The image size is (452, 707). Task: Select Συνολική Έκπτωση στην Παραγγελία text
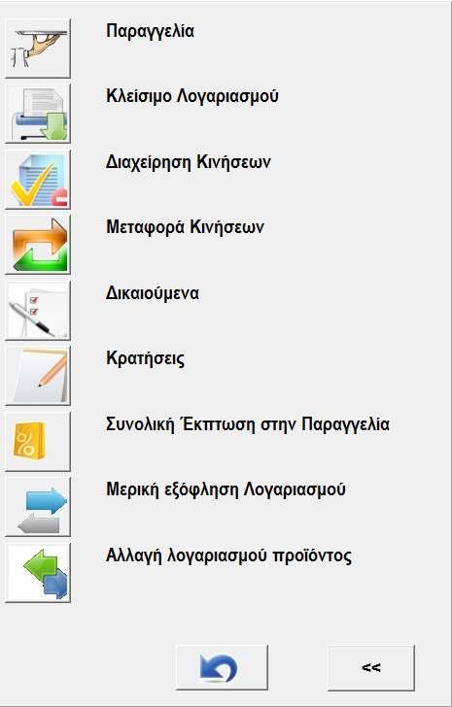[x=248, y=424]
